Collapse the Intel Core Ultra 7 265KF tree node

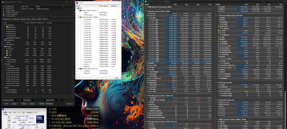click(78, 17)
